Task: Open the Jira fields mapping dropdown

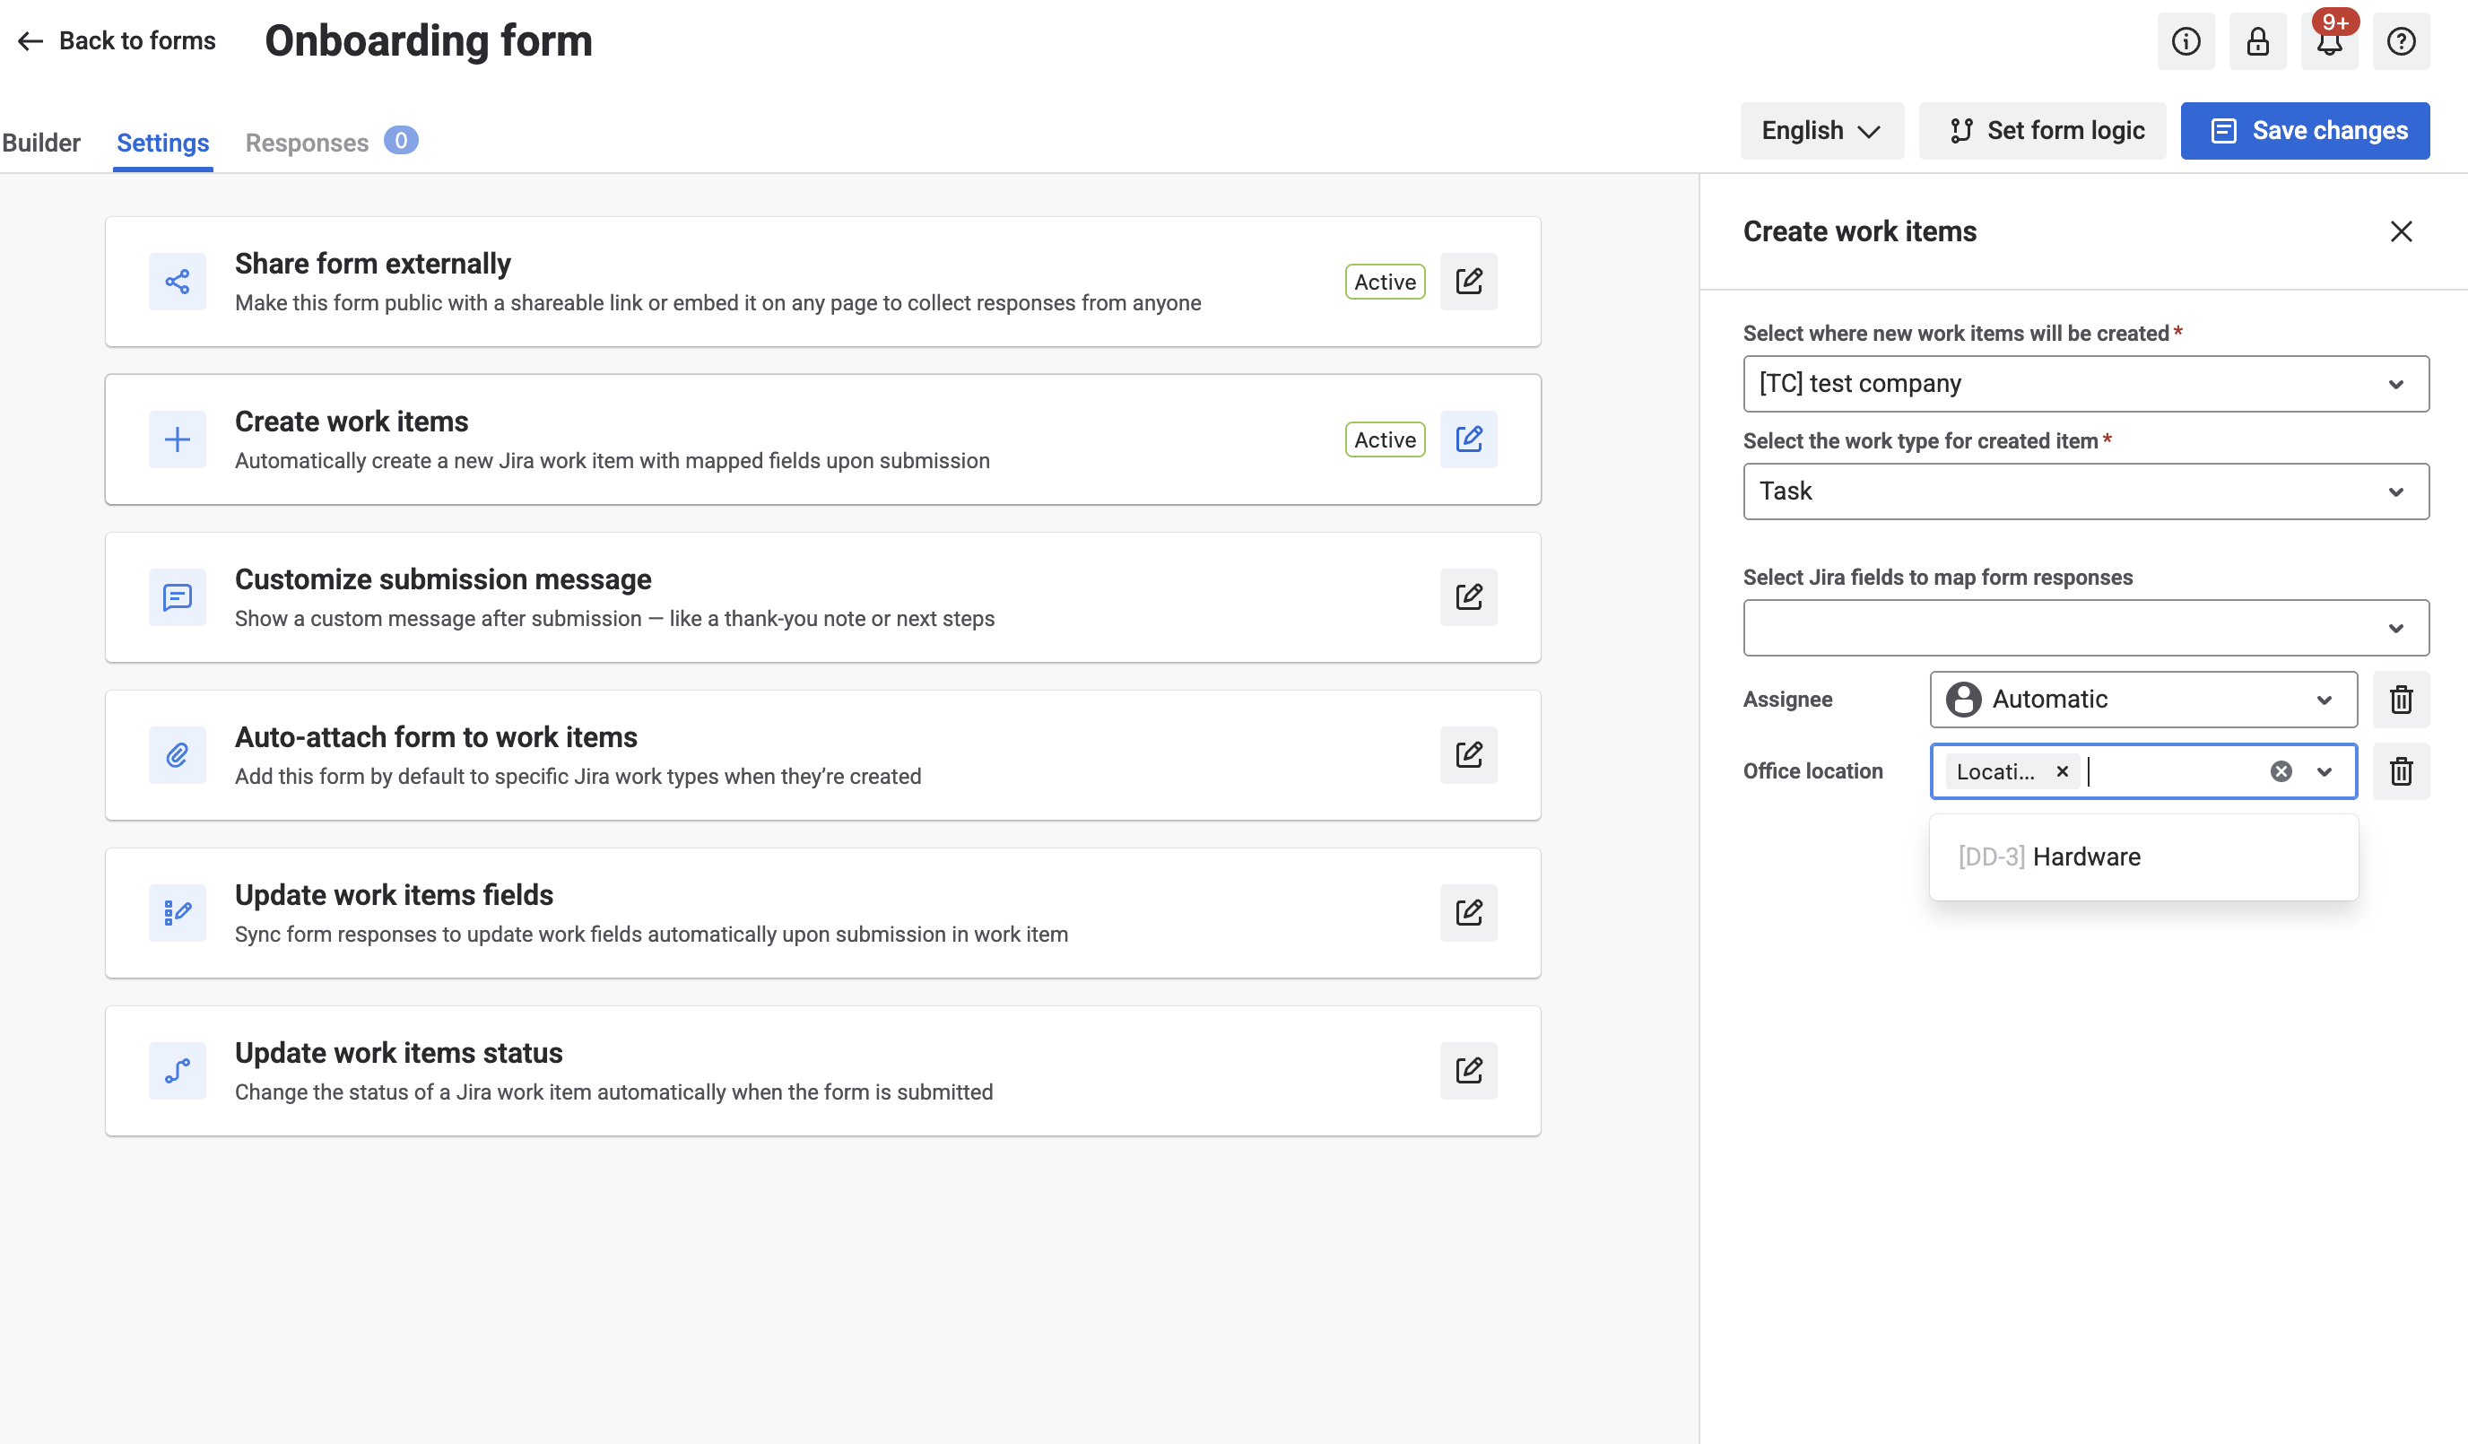Action: pos(2086,628)
